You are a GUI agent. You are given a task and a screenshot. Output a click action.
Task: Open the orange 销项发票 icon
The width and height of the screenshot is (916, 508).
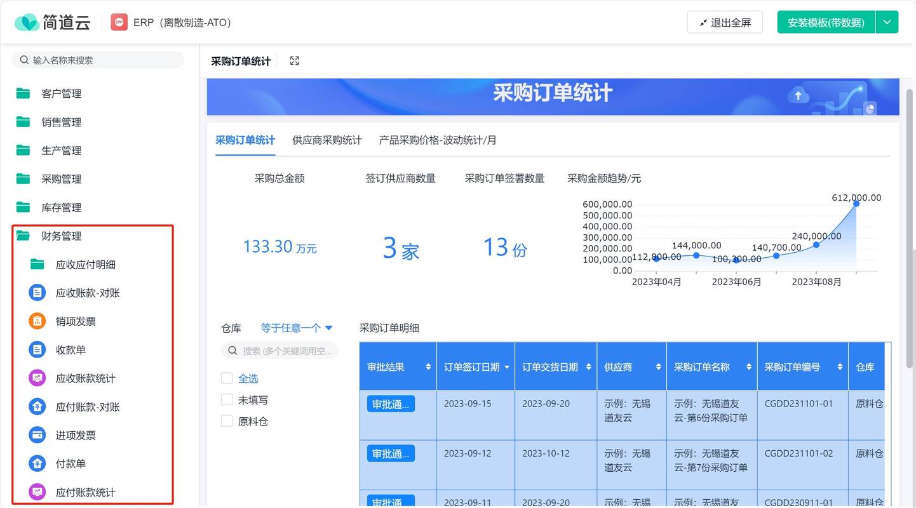click(37, 321)
